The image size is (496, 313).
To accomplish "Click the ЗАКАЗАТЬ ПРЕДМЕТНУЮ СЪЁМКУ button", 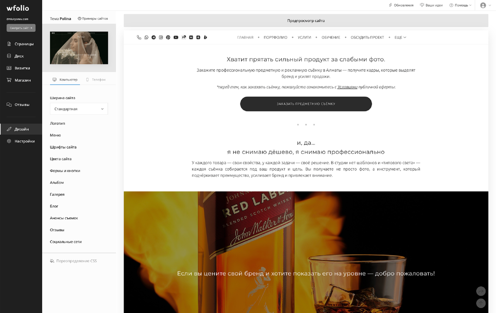I will [306, 104].
